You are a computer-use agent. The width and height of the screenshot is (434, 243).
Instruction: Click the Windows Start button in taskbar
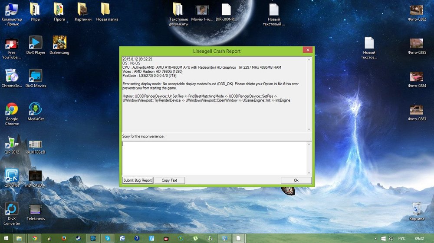click(x=5, y=238)
